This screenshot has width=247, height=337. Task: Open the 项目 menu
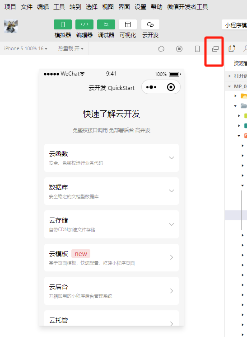[10, 7]
